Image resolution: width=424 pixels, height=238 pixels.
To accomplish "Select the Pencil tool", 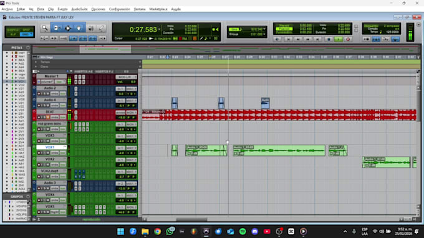I will pos(101,28).
